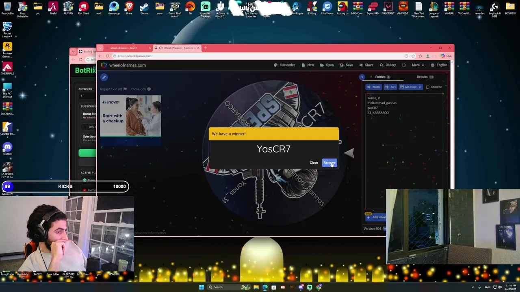
Task: Click the wheelofnames.com logo
Action: pyautogui.click(x=123, y=65)
